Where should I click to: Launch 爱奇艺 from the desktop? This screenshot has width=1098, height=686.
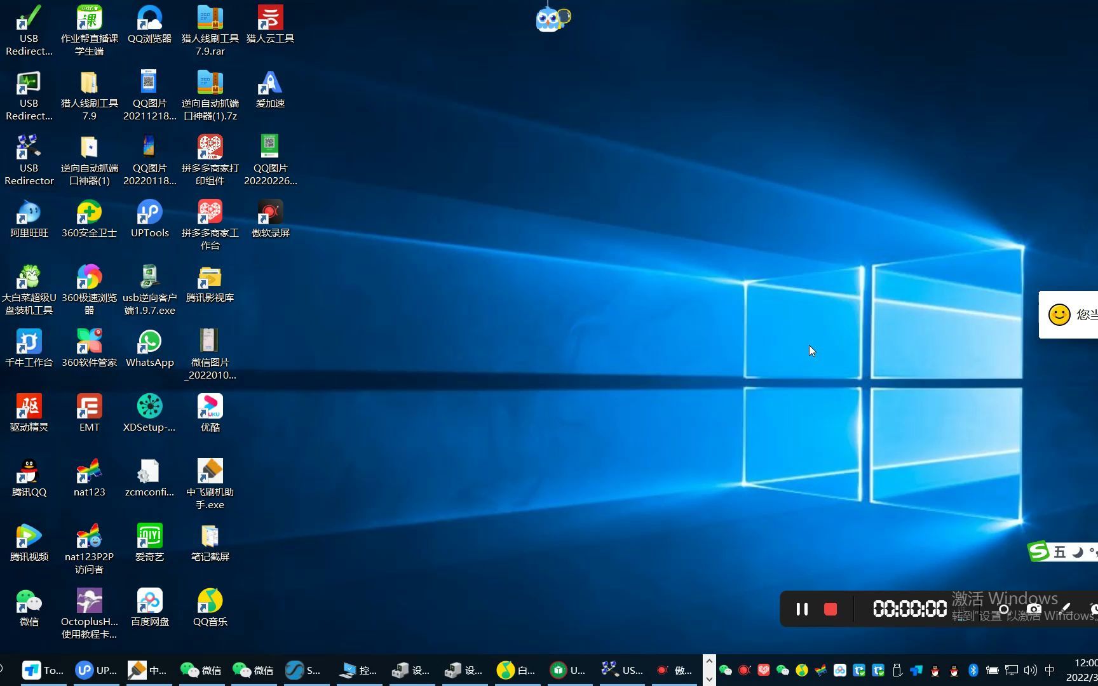click(149, 543)
